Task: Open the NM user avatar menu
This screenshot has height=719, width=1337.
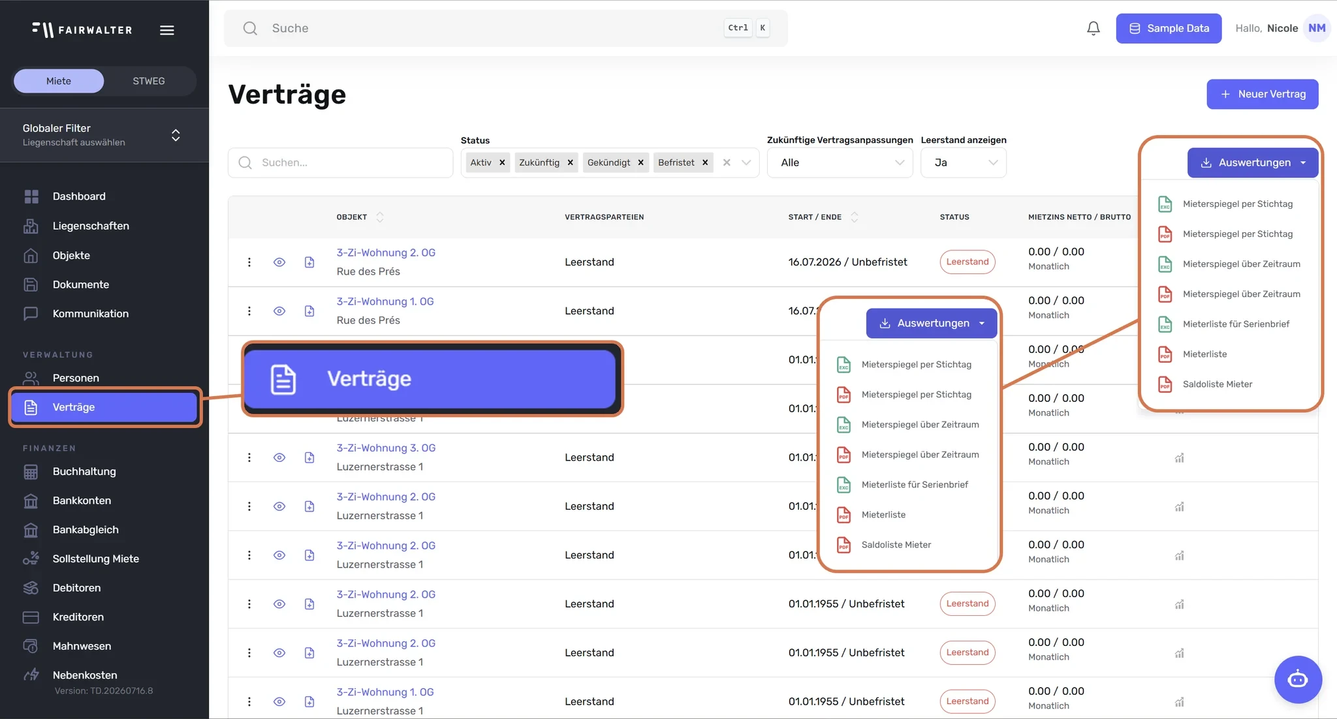Action: point(1317,28)
